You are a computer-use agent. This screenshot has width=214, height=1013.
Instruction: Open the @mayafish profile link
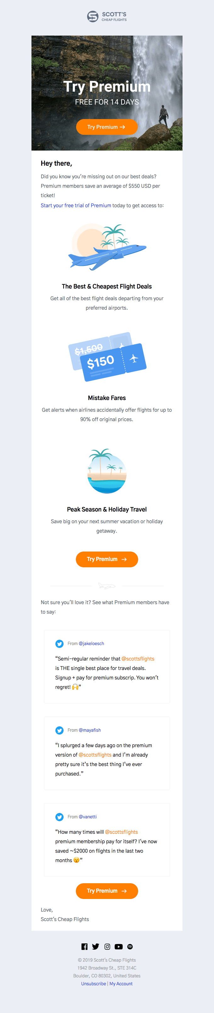[89, 730]
